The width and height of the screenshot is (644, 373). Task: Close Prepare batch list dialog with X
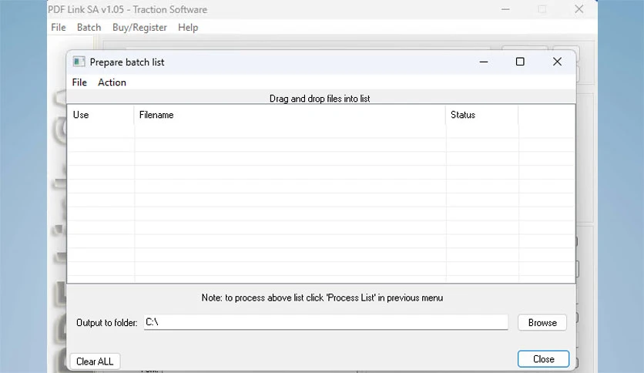pos(557,62)
